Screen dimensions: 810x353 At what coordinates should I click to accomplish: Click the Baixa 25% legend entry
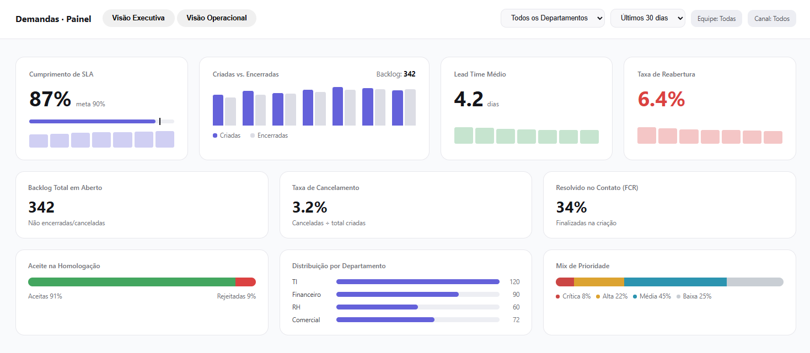tap(694, 296)
